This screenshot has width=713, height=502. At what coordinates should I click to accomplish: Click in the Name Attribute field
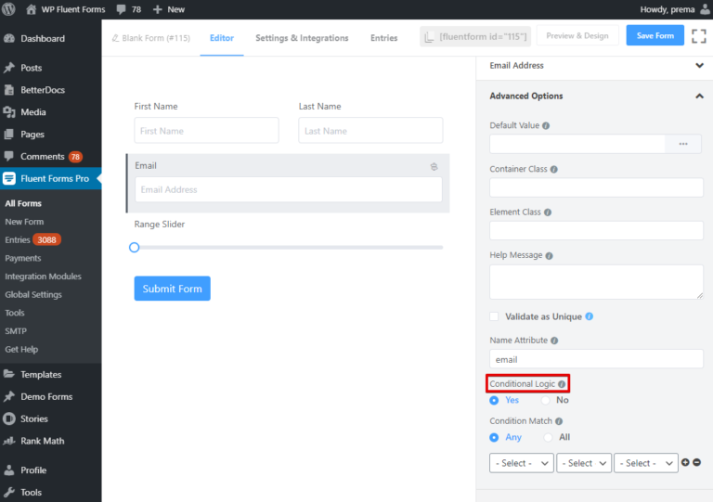tap(596, 359)
